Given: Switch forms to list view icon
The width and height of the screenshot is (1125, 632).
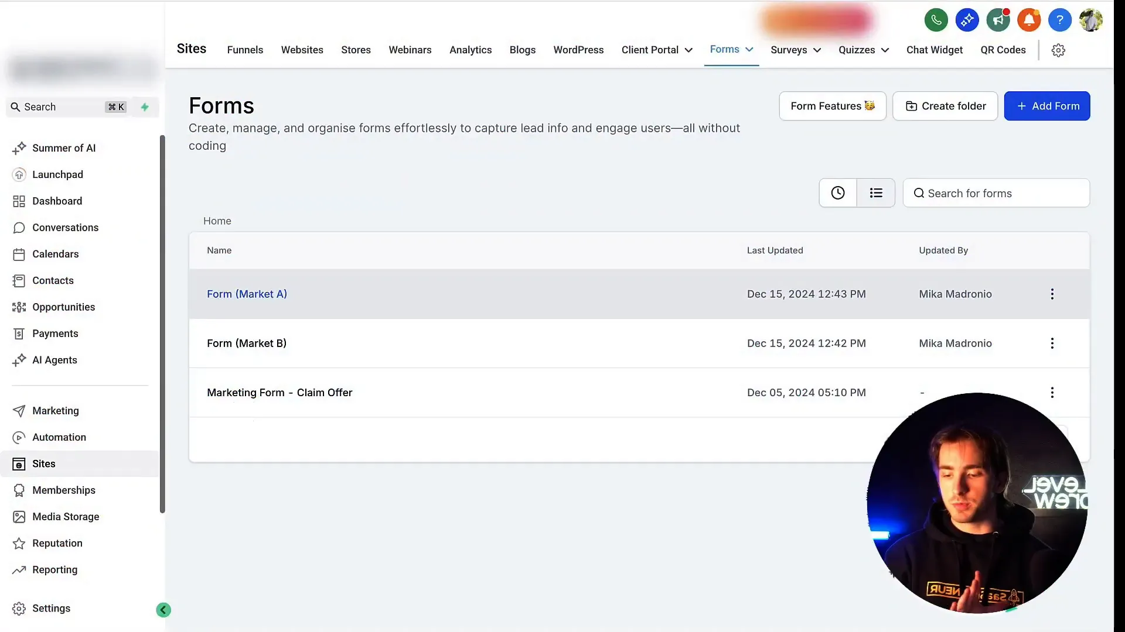Looking at the screenshot, I should coord(876,193).
